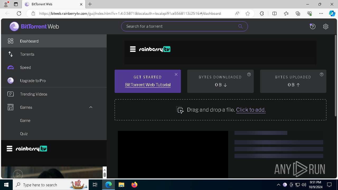Screen dimensions: 338x190
Task: Open browser Extensions icon
Action: [262, 13]
